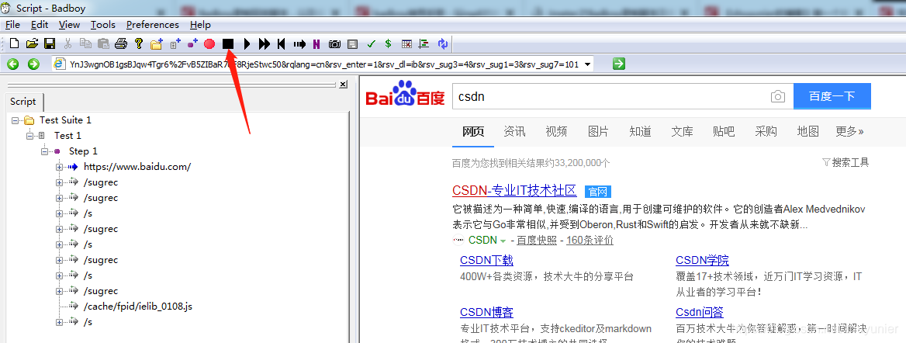Add assertion with green checkmark icon
Screen dimensions: 906x343
point(371,43)
